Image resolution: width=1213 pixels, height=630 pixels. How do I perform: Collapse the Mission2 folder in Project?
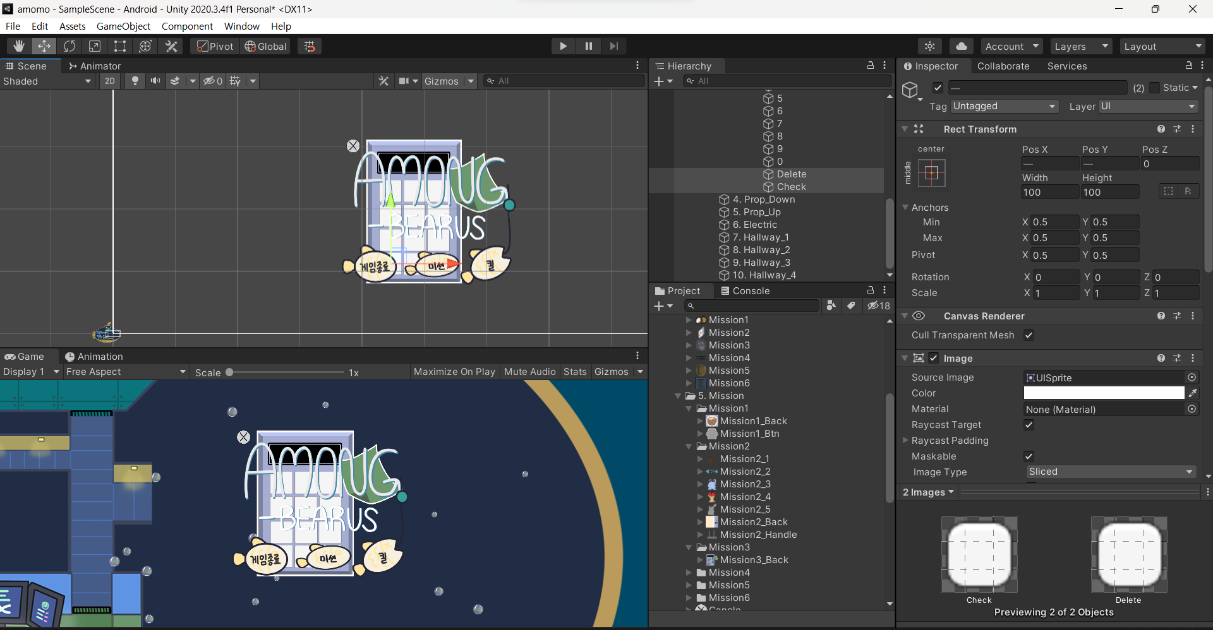pos(689,446)
